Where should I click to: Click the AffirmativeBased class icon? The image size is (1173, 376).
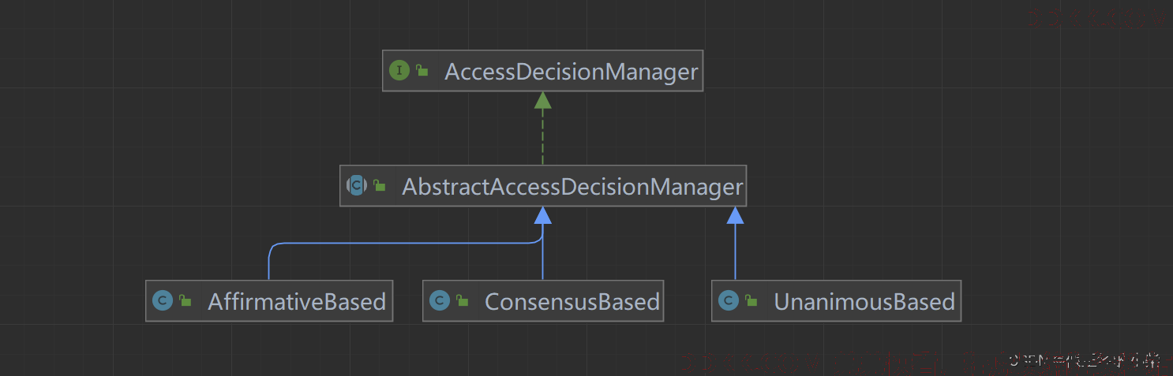click(x=163, y=301)
